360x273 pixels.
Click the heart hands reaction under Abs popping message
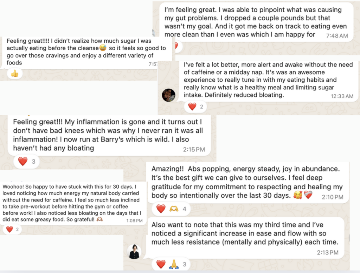pyautogui.click(x=174, y=209)
